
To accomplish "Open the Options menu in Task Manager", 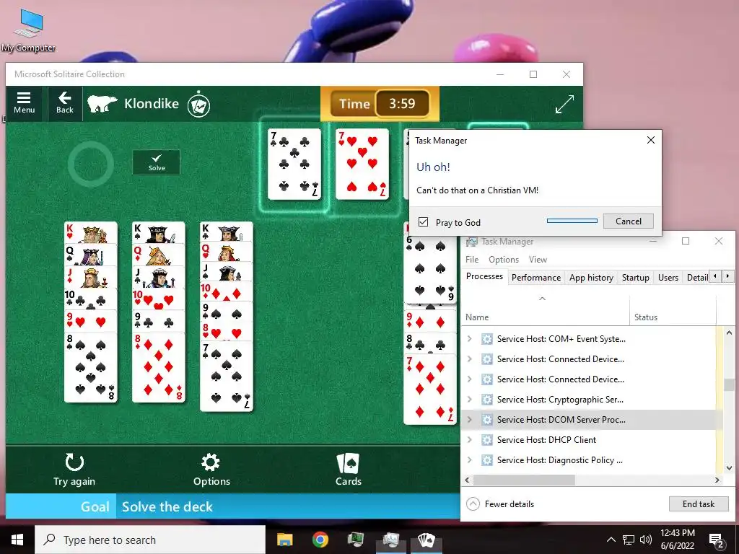I will click(503, 260).
